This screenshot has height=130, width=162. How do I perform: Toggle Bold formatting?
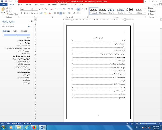[x=22, y=13]
